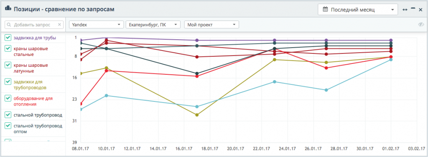
Task: Toggle the crossed-eye visibility icon
Action: pos(421,25)
